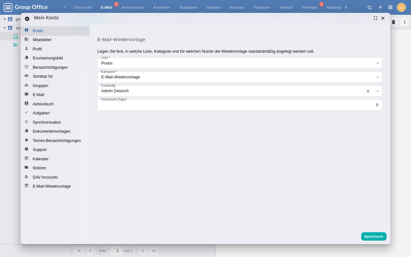Open the AD user avatar menu
411x257 pixels.
tap(401, 7)
